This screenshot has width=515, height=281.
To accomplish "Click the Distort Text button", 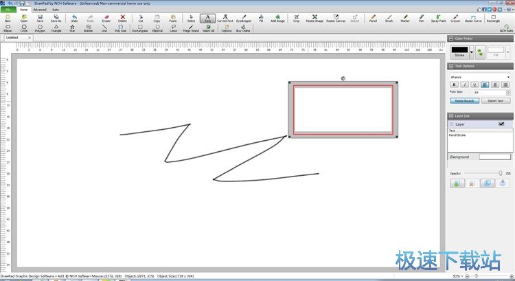I will point(495,100).
